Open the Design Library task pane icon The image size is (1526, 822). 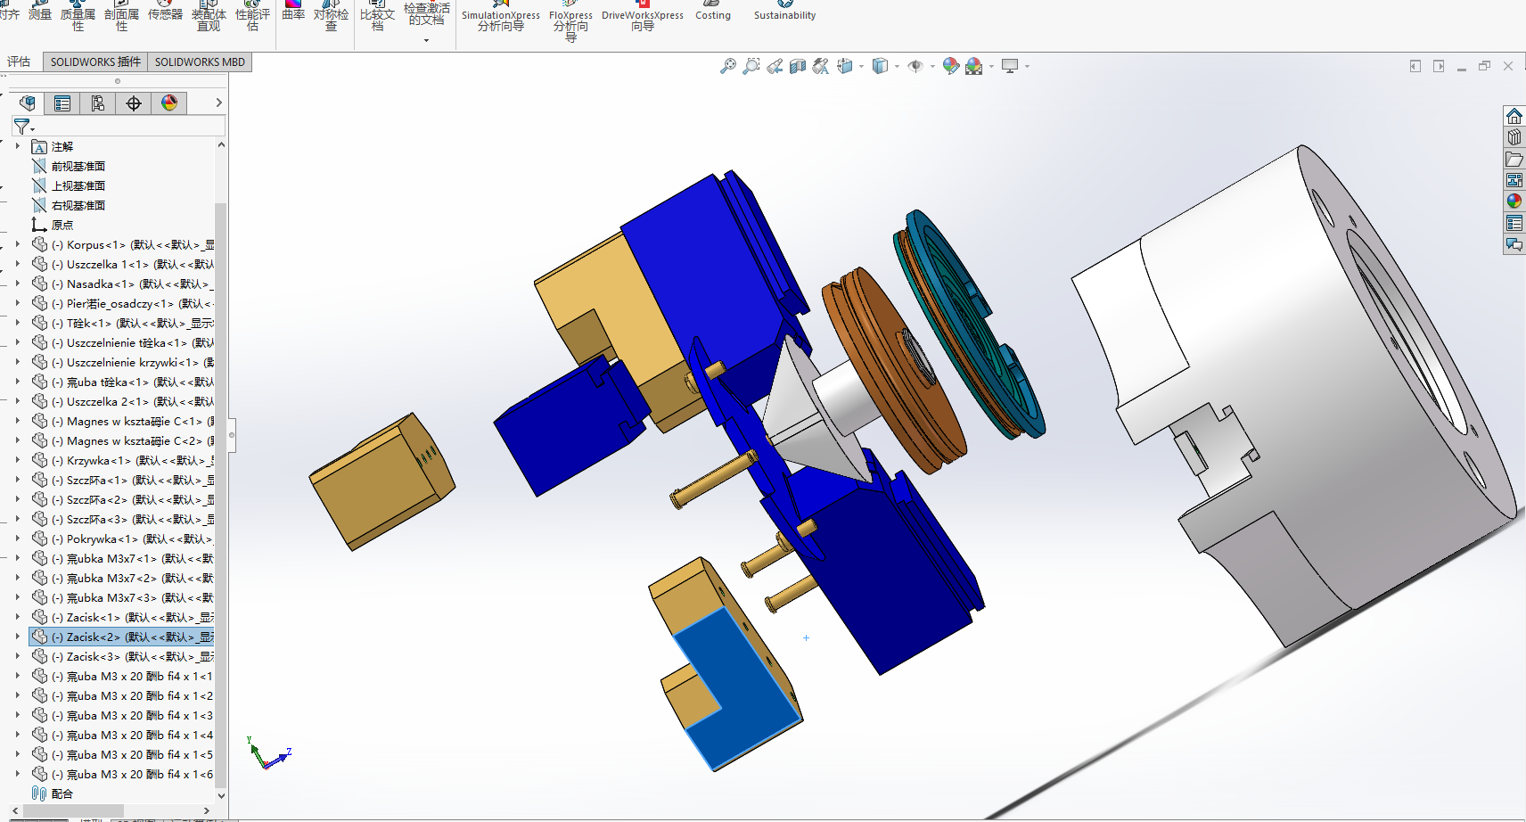[1514, 137]
